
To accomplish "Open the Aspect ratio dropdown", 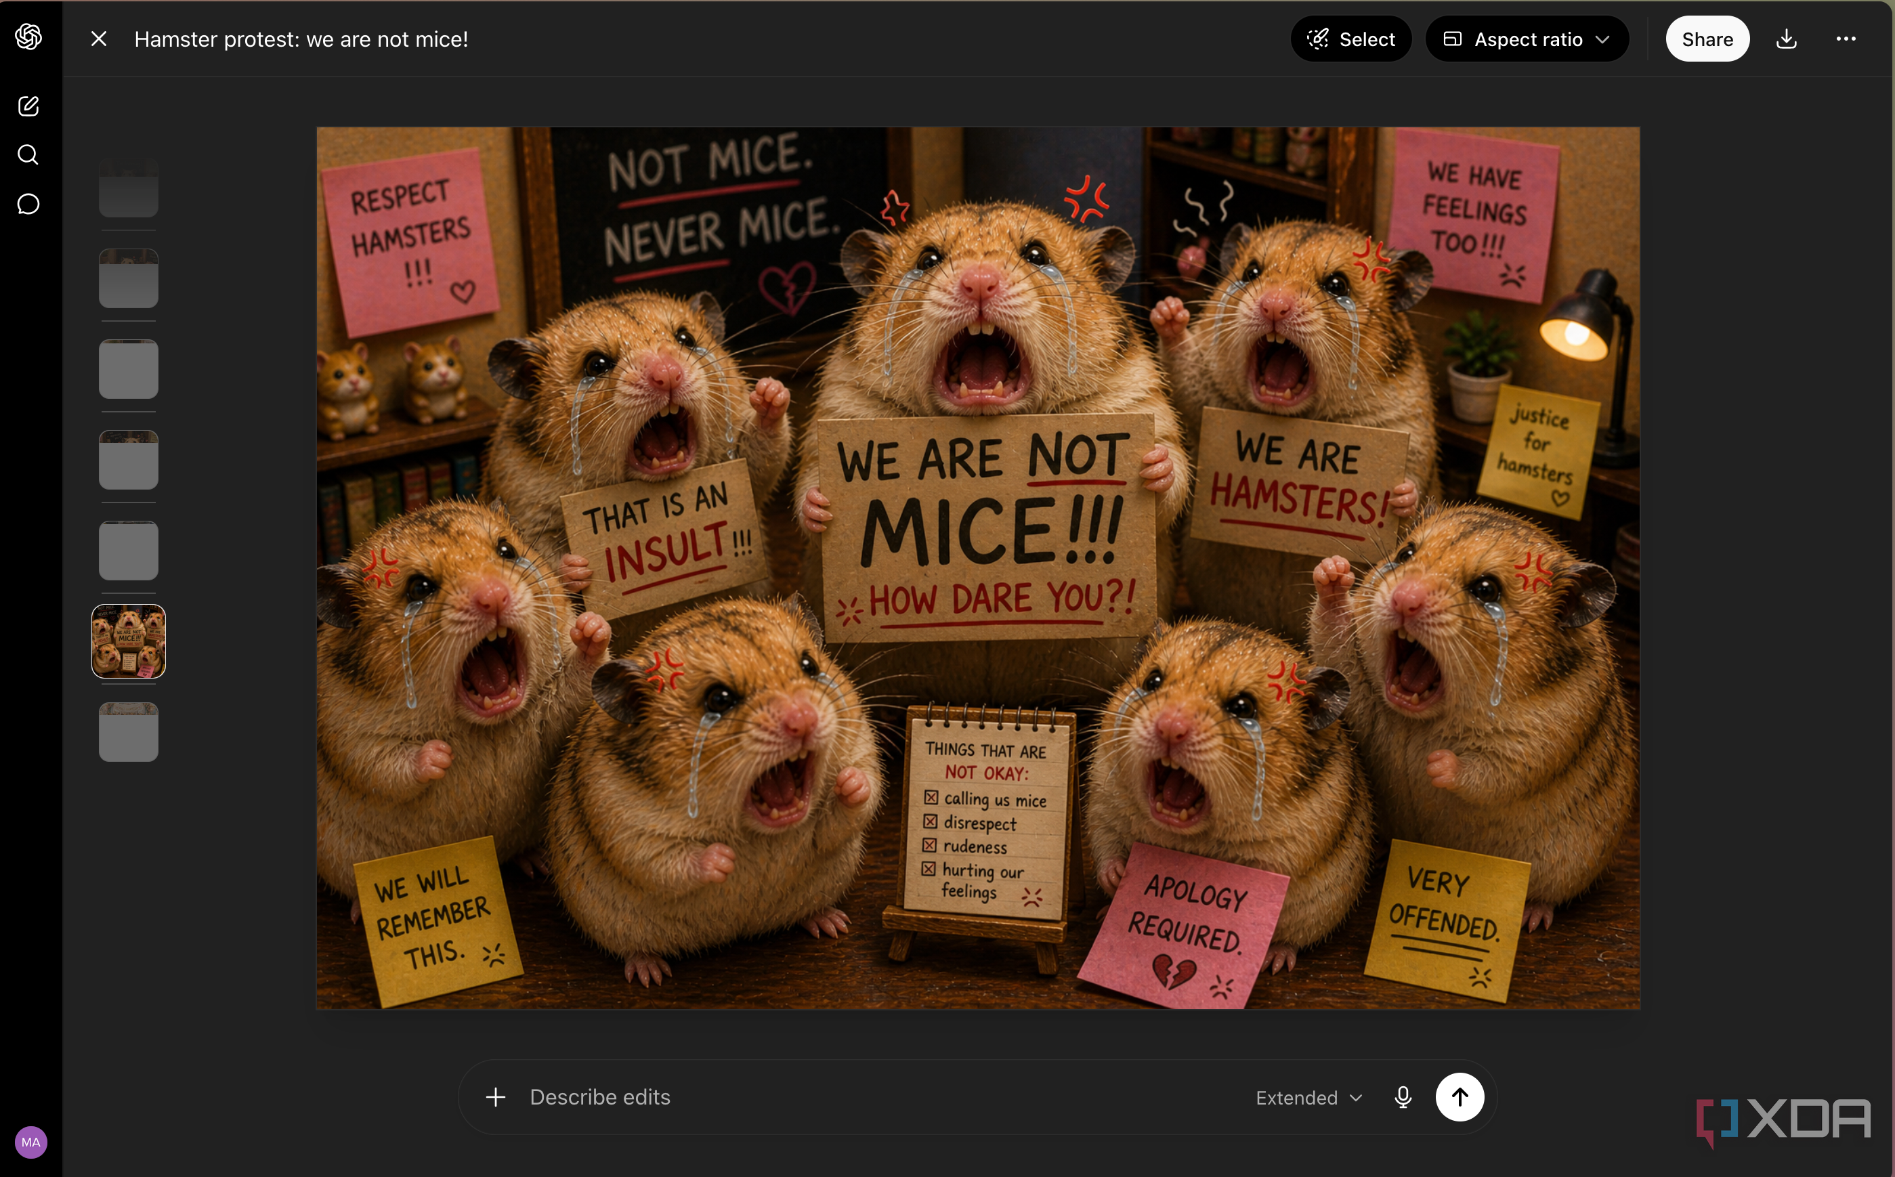I will (x=1527, y=39).
